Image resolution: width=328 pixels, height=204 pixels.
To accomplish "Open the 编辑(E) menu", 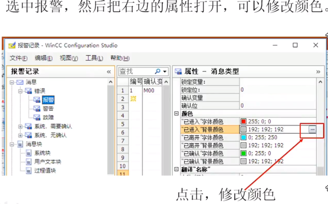I will tap(43, 58).
